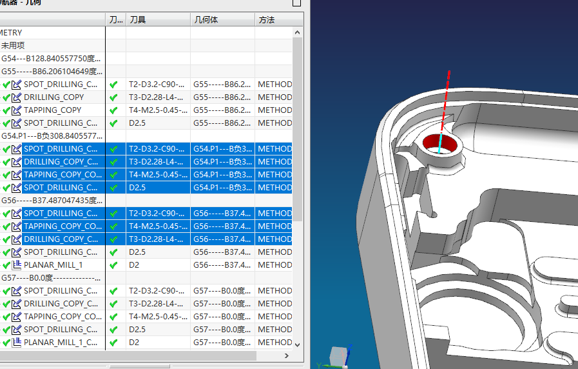Select G55 TAPPING_COPY operation

point(52,110)
